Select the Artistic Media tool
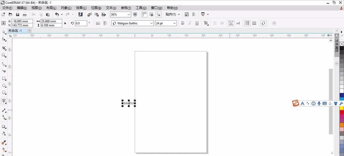 point(4,71)
